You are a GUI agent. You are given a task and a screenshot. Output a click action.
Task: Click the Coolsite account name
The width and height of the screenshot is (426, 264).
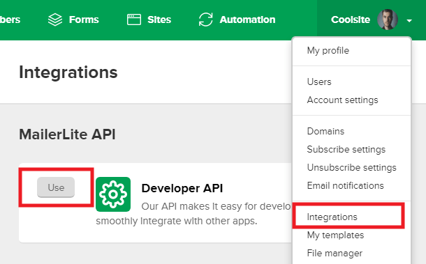(351, 20)
